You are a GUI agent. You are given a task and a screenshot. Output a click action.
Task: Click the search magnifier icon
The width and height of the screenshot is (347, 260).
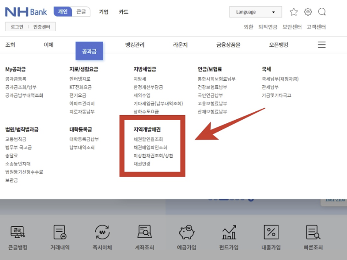click(x=322, y=12)
